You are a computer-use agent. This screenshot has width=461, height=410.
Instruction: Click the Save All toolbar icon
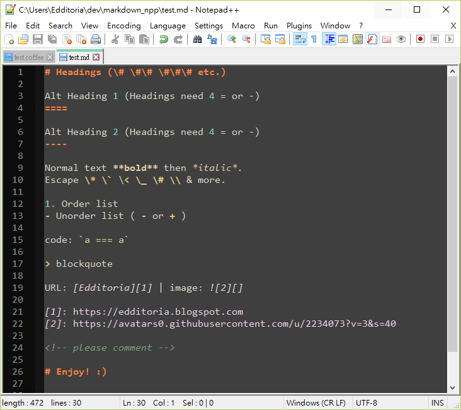(52, 39)
